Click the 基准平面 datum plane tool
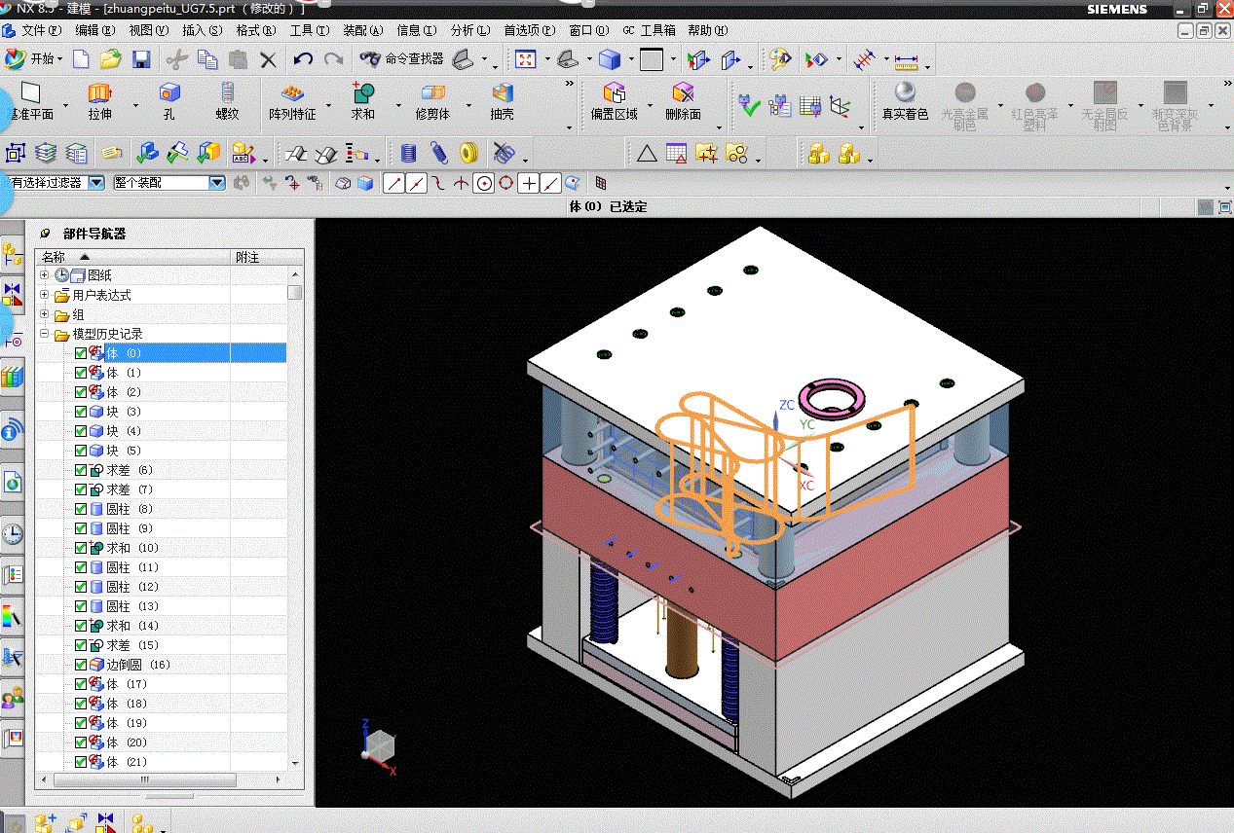 point(31,101)
